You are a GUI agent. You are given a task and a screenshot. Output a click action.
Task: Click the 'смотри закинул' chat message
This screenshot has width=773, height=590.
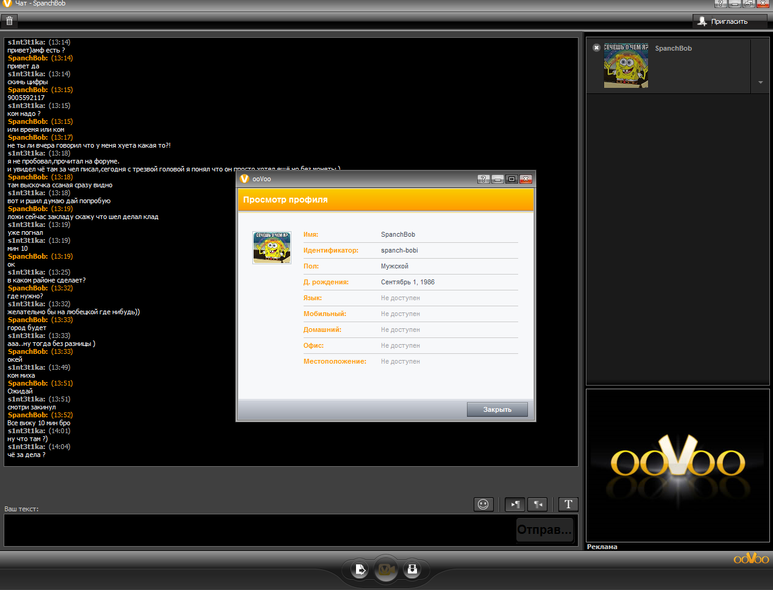32,407
